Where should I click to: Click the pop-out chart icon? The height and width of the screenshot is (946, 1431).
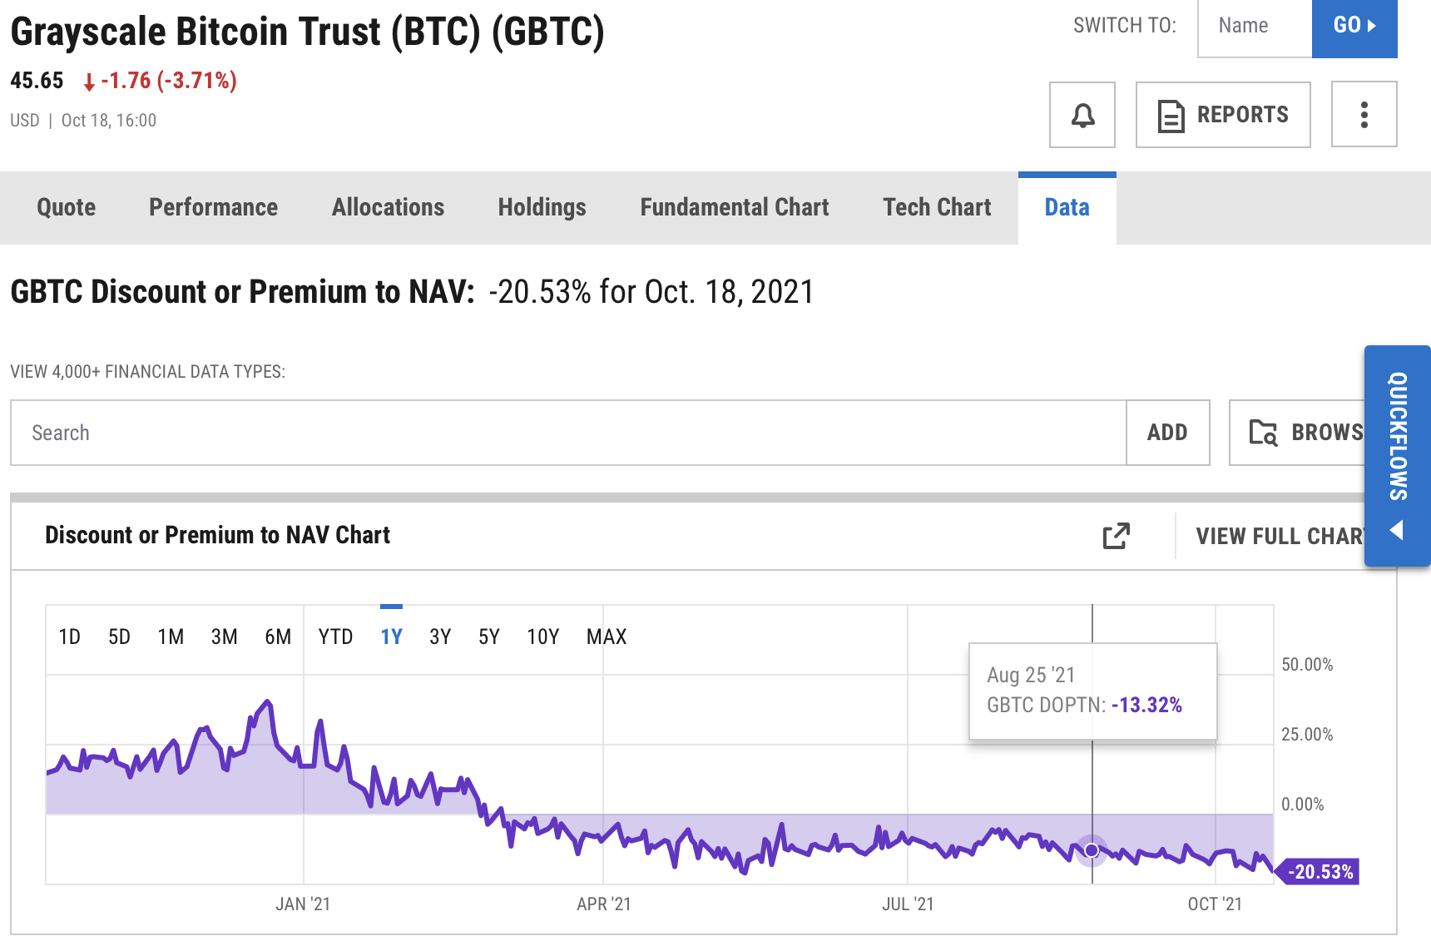[x=1116, y=536]
